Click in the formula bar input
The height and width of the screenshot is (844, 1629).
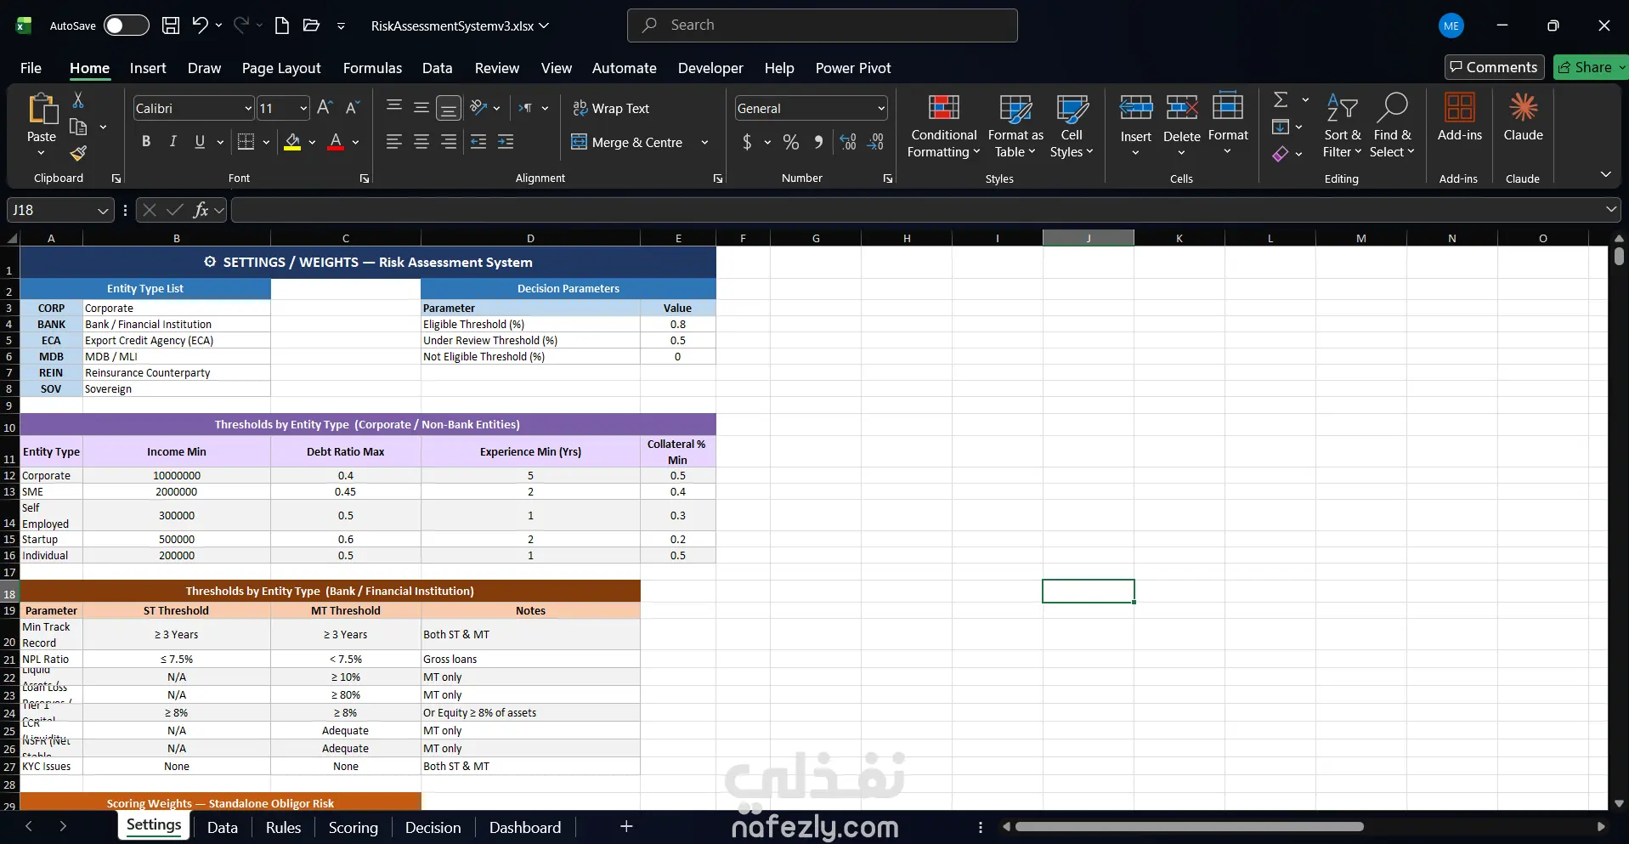[x=918, y=210]
